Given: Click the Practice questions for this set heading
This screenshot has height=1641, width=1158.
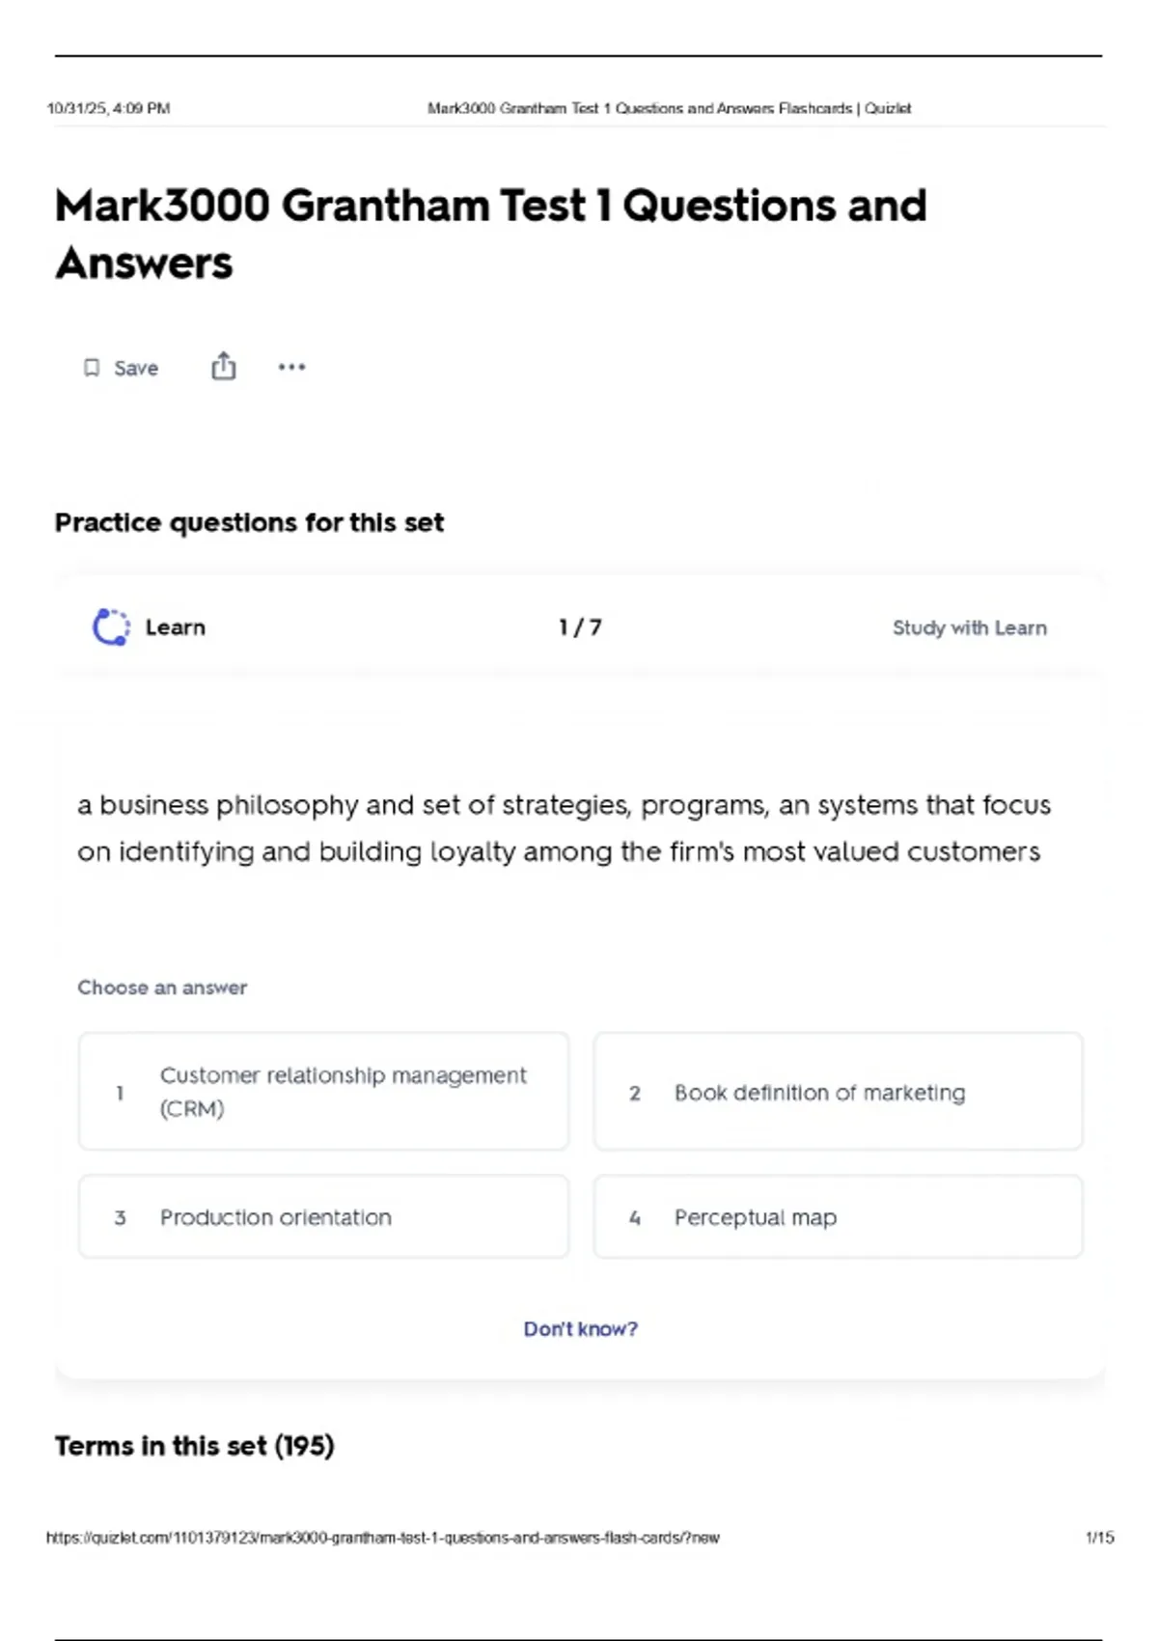Looking at the screenshot, I should 249,522.
